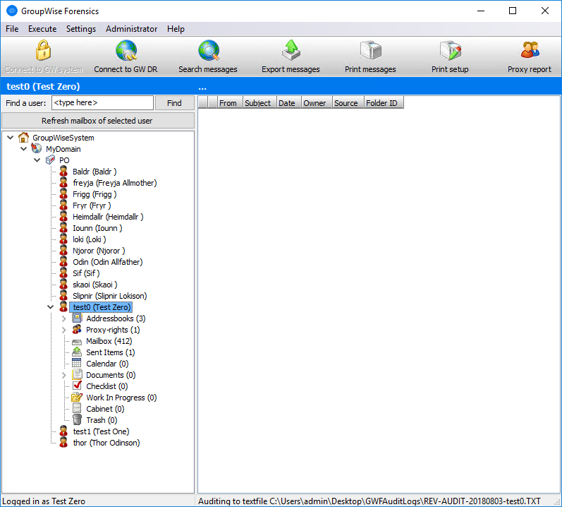Open the Search messages tool

[208, 52]
